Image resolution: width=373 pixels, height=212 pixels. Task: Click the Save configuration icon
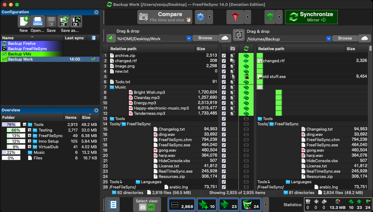(51, 21)
